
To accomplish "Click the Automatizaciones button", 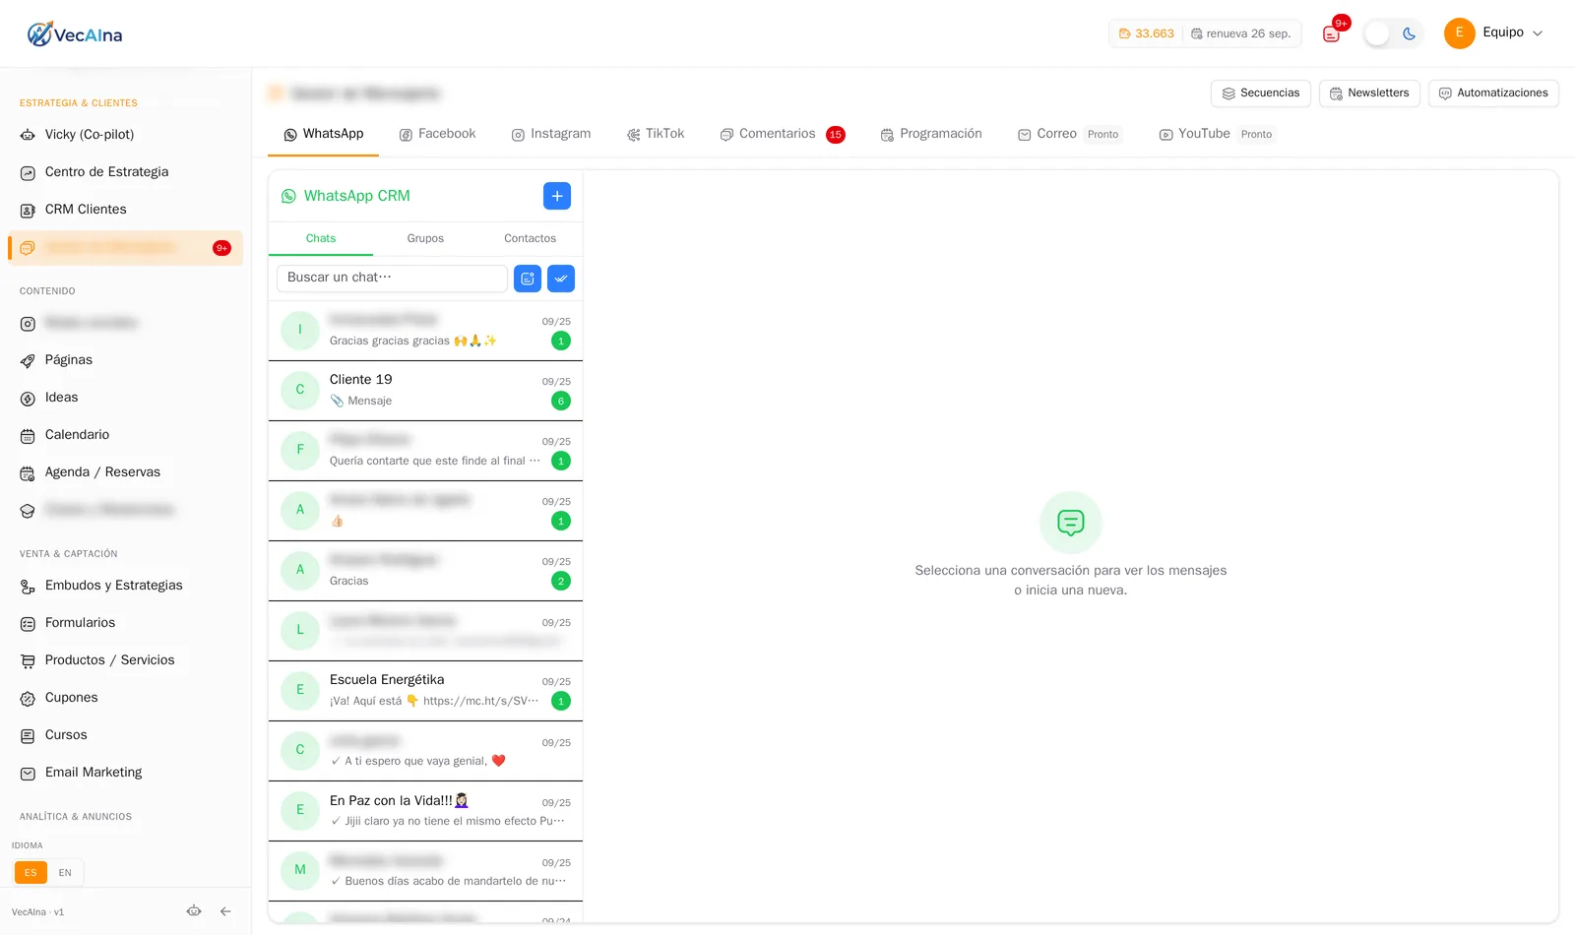I will [1493, 93].
